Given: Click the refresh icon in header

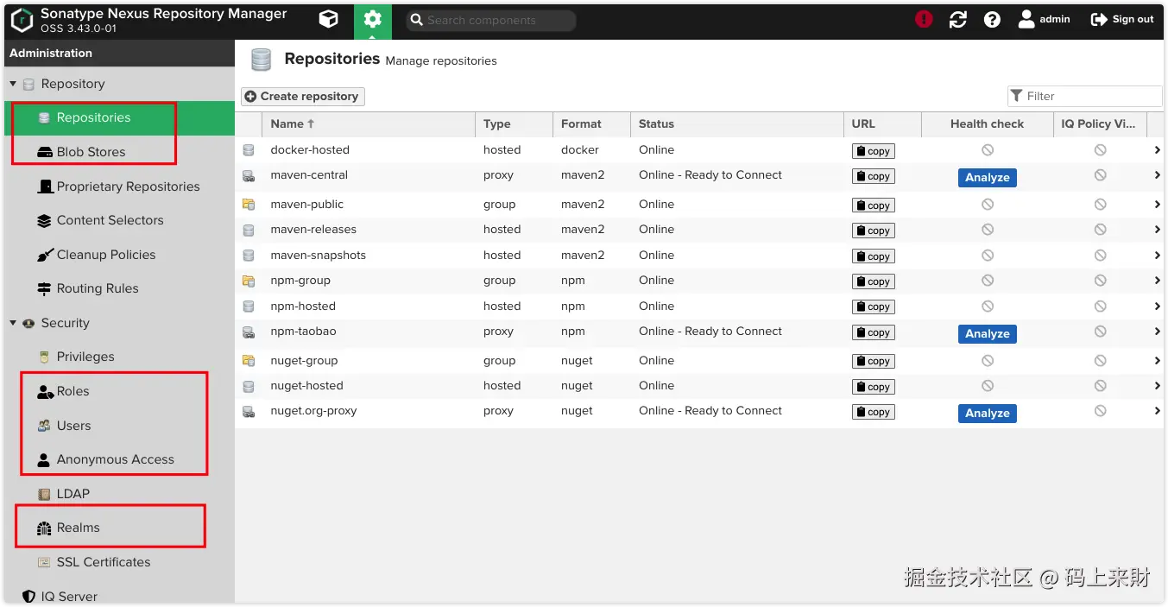Looking at the screenshot, I should [x=958, y=19].
